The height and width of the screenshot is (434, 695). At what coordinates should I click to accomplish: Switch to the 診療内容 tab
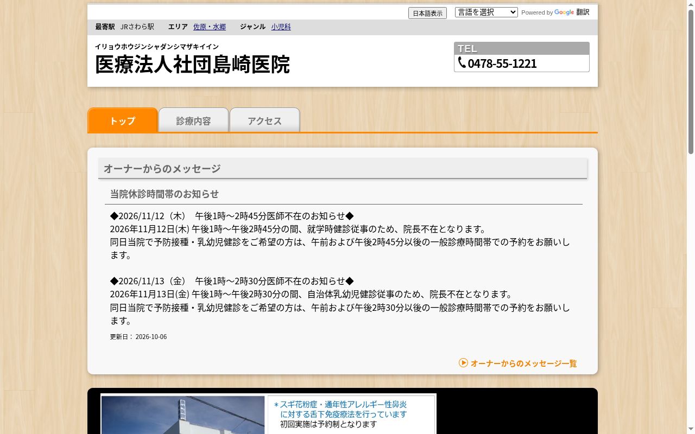(x=193, y=120)
